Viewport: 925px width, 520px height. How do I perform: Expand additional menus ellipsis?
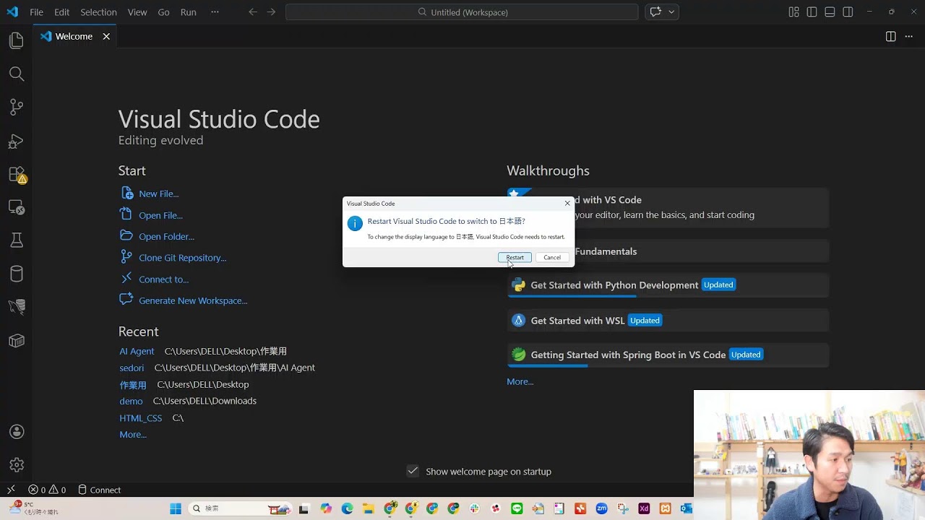pos(215,12)
